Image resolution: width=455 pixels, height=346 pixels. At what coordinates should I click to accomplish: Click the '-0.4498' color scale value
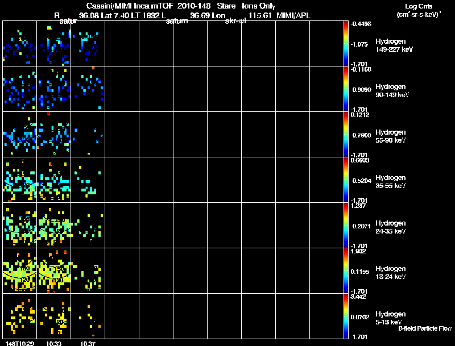pos(361,24)
